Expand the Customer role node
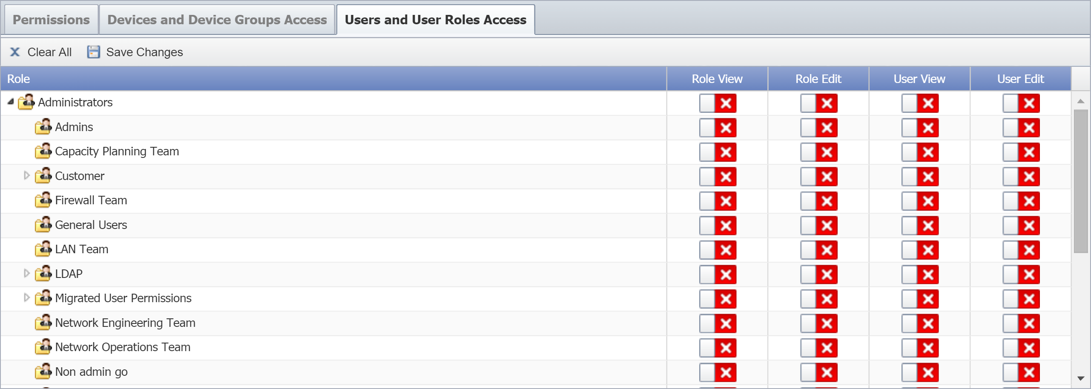 tap(26, 175)
